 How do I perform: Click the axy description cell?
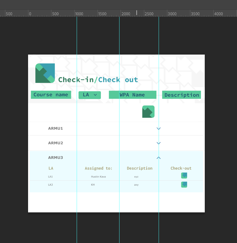coord(136,185)
